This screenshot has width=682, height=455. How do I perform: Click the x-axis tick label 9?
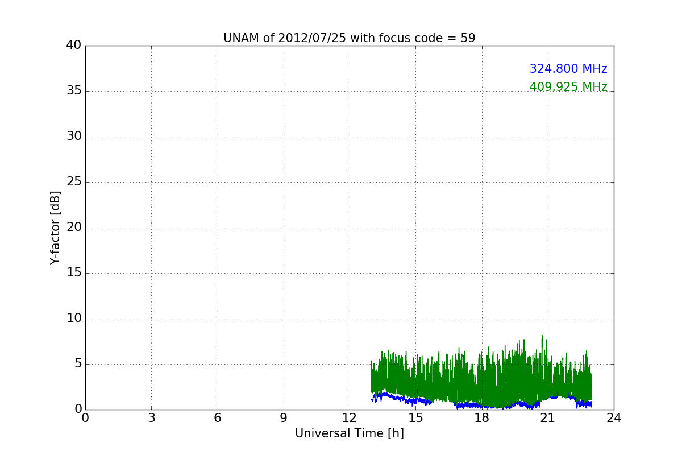point(284,418)
